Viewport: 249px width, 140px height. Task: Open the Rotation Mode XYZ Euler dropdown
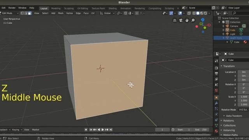(244, 110)
